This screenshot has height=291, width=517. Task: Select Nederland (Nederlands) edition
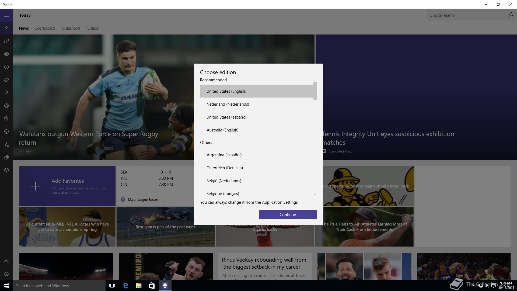coord(228,104)
